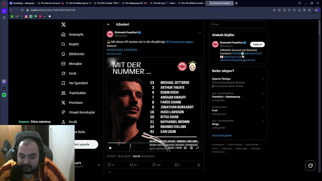The width and height of the screenshot is (322, 181).
Task: Open video settings gear
Action: (191, 148)
